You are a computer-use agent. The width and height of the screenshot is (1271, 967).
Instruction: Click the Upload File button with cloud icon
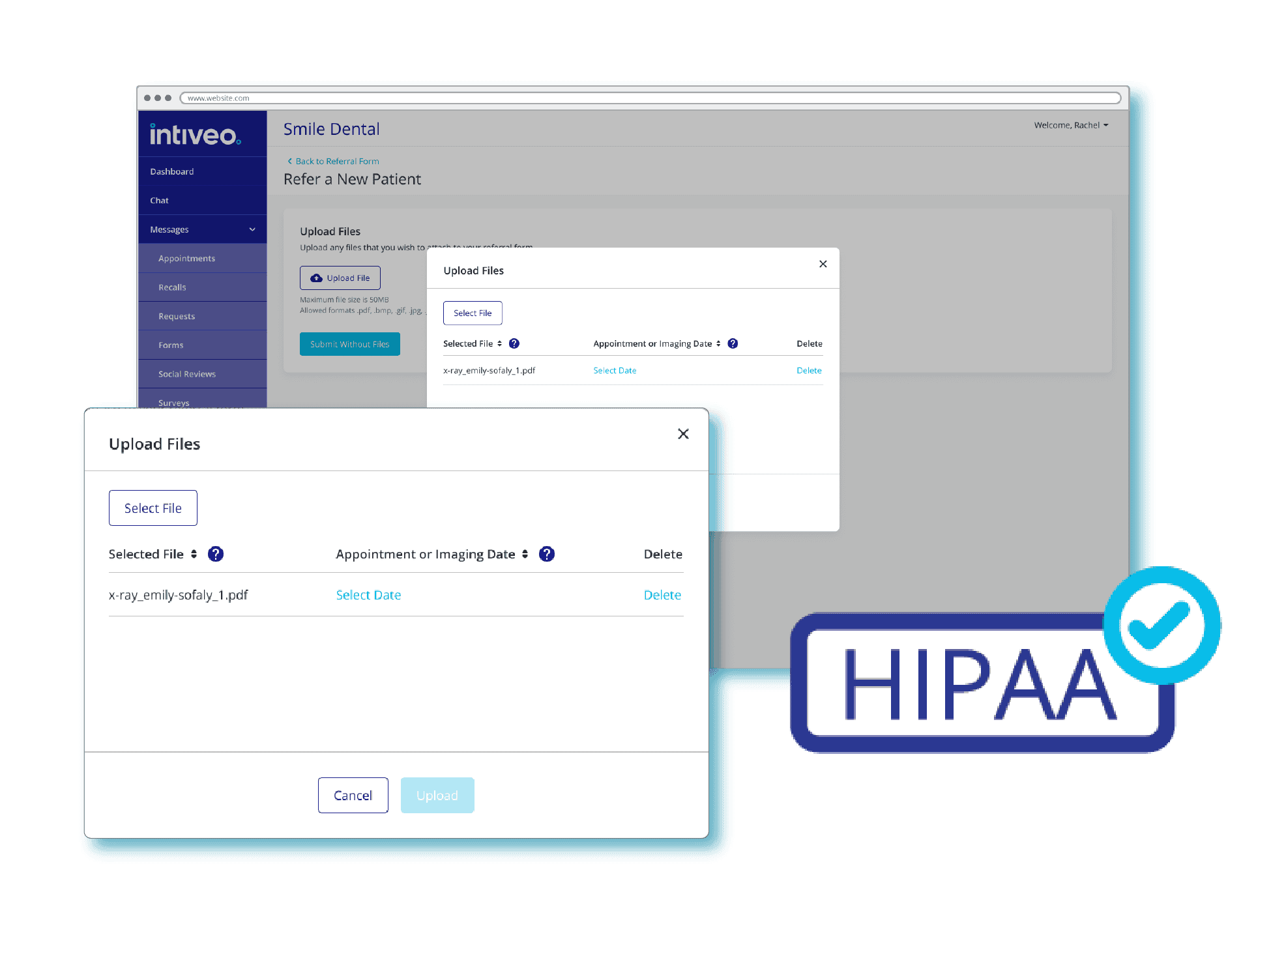coord(340,278)
